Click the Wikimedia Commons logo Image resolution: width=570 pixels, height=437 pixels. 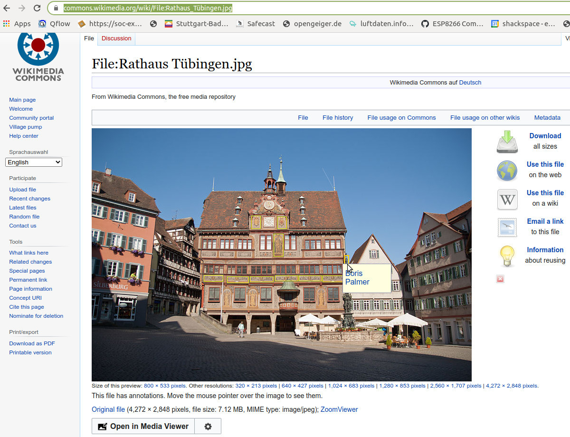(38, 56)
